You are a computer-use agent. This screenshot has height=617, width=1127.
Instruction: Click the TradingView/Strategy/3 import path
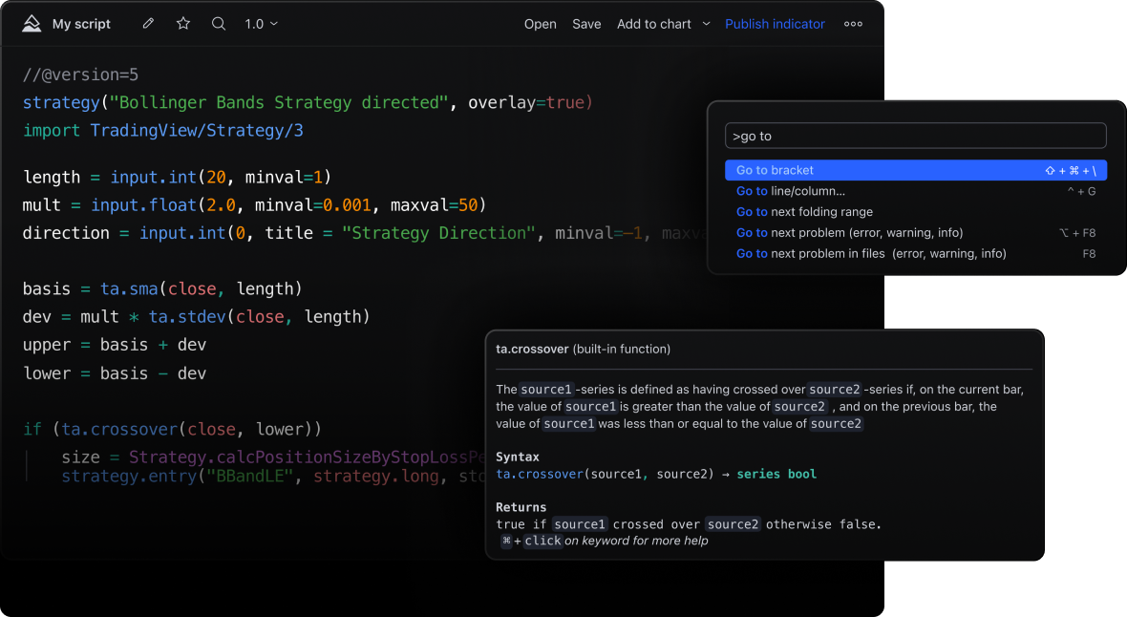(x=196, y=131)
